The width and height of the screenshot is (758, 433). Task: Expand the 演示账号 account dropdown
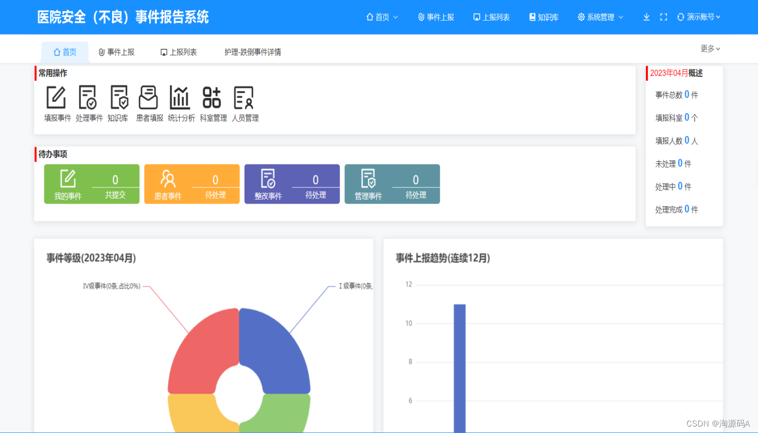(x=701, y=17)
